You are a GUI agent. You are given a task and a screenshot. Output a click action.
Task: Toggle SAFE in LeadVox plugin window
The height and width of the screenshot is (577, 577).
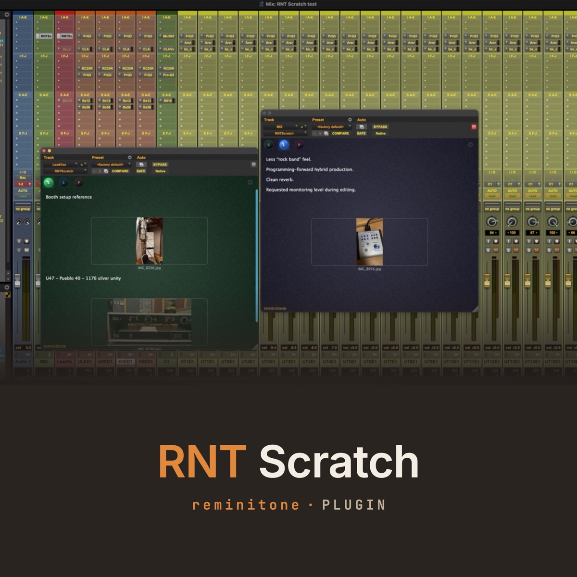[x=141, y=171]
